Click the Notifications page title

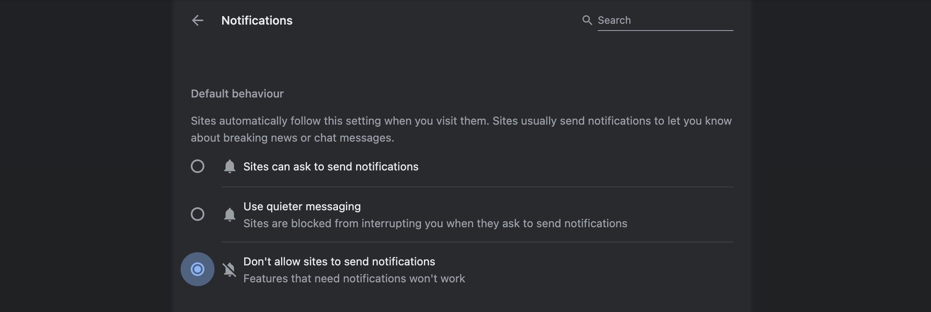point(257,20)
